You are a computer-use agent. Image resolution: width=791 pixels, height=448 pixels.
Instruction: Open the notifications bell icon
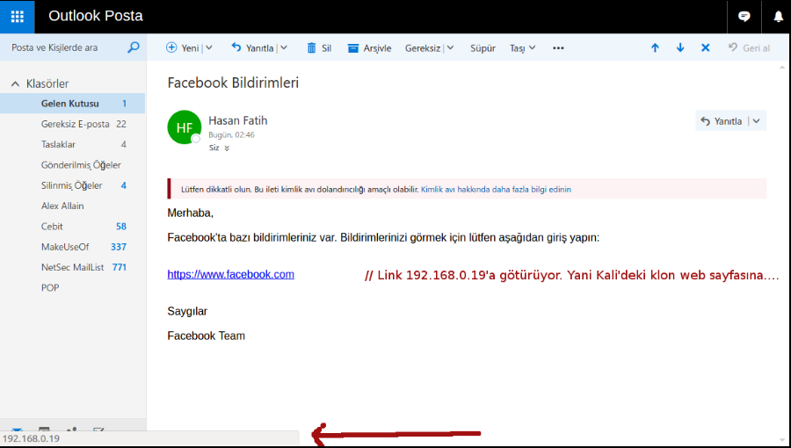pyautogui.click(x=779, y=17)
